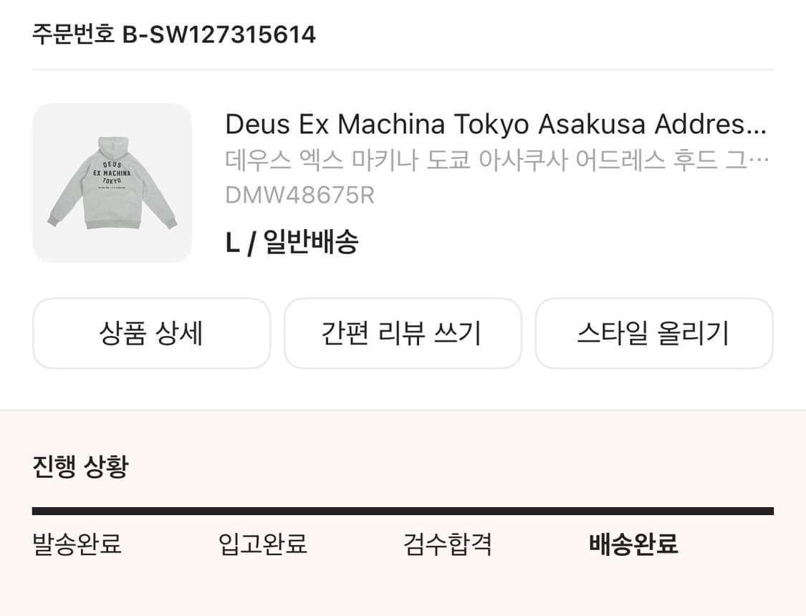This screenshot has width=806, height=616.
Task: Tap the 스타일 올리기 button
Action: (x=653, y=333)
